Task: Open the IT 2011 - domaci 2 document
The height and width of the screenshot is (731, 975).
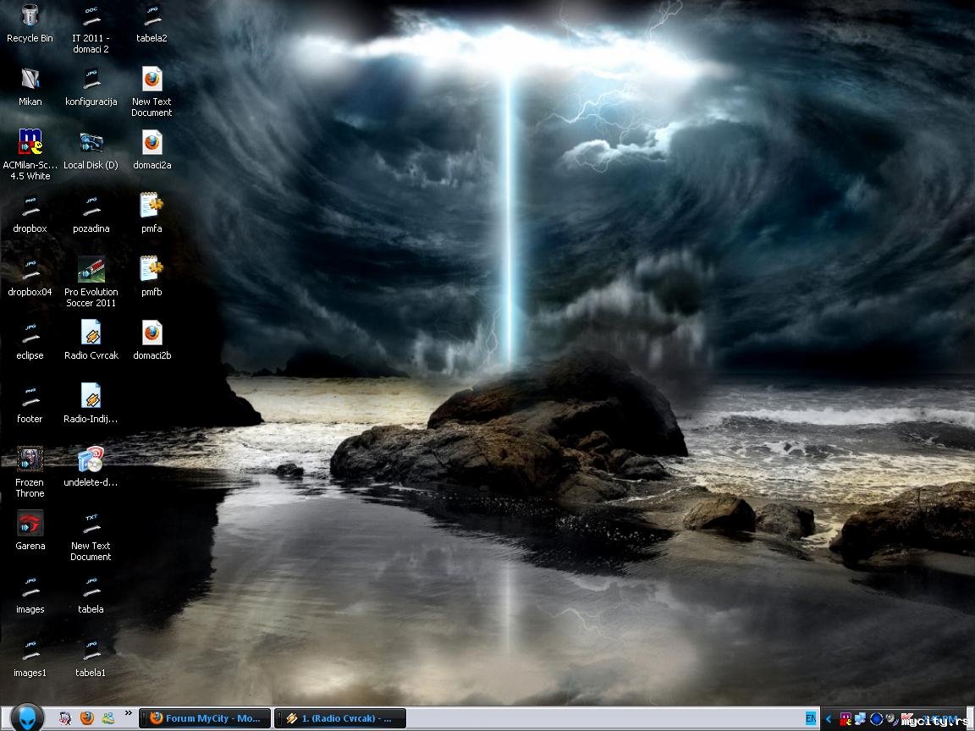Action: click(91, 29)
